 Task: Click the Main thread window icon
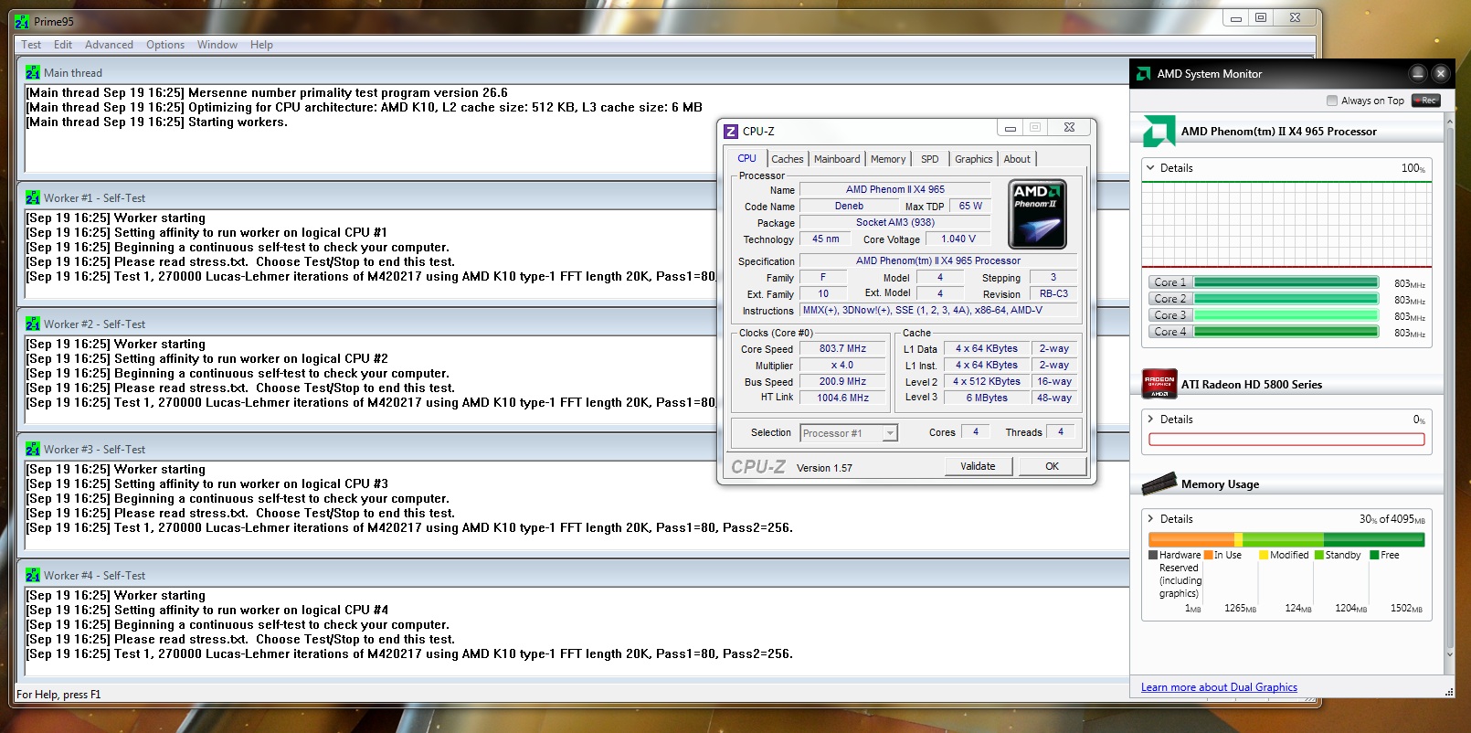33,72
